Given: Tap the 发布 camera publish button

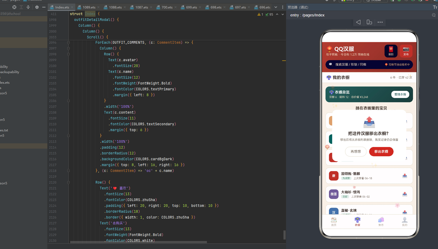Looking at the screenshot, I should click(x=406, y=51).
